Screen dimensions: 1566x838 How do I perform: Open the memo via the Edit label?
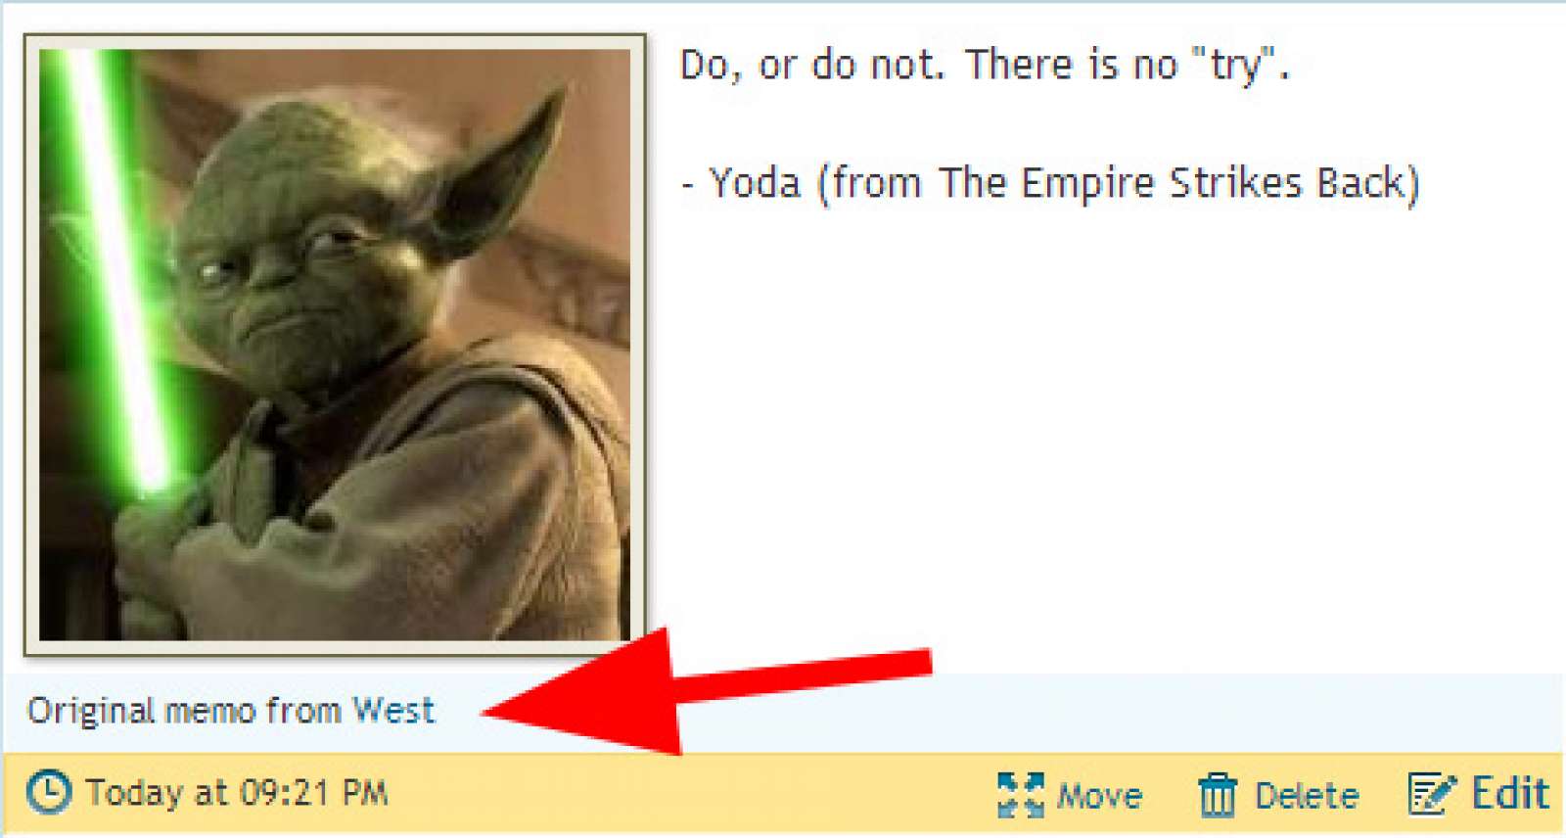point(1510,793)
